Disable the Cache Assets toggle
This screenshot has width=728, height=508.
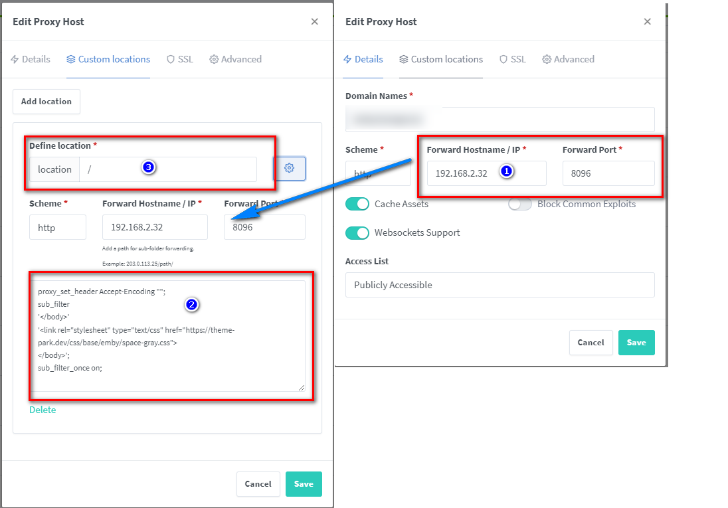(357, 204)
